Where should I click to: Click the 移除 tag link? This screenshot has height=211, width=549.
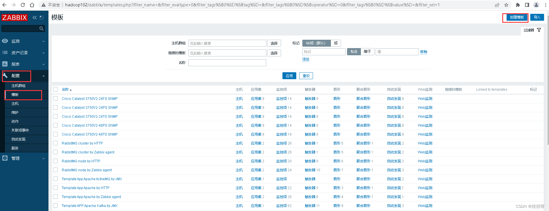click(x=424, y=52)
